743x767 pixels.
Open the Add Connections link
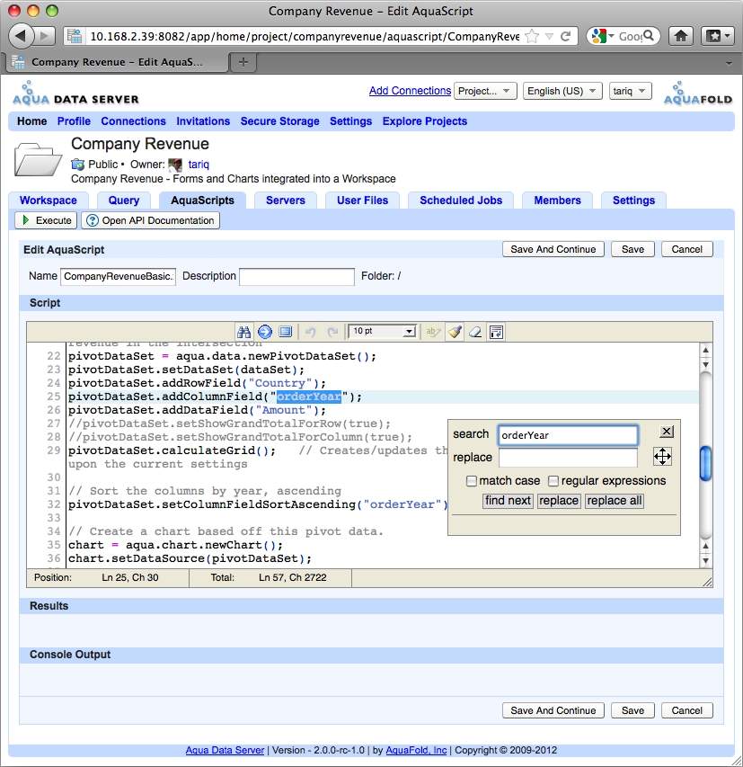tap(410, 91)
